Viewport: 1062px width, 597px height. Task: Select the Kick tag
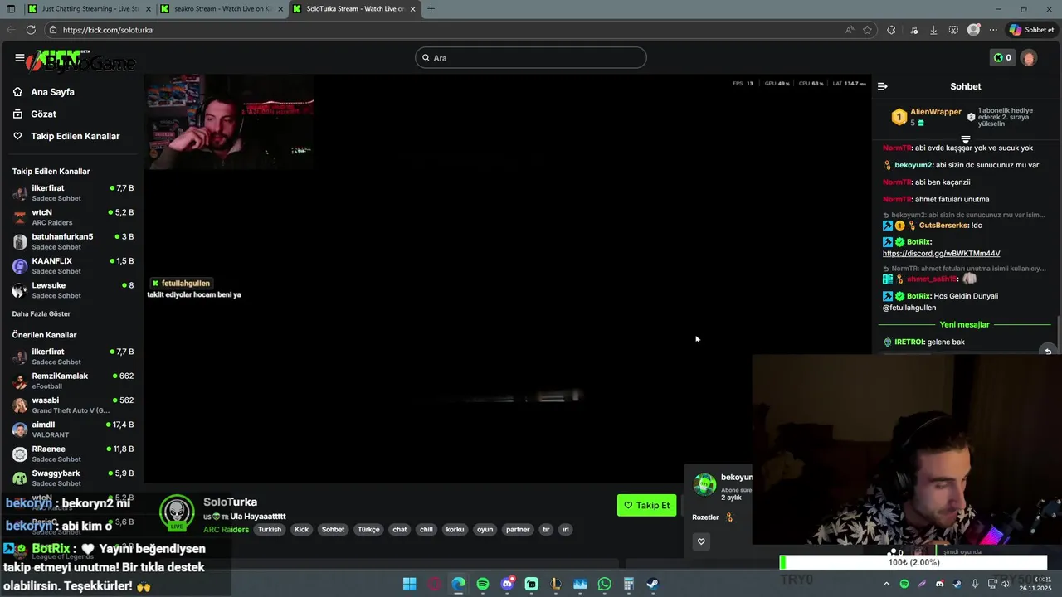coord(301,530)
